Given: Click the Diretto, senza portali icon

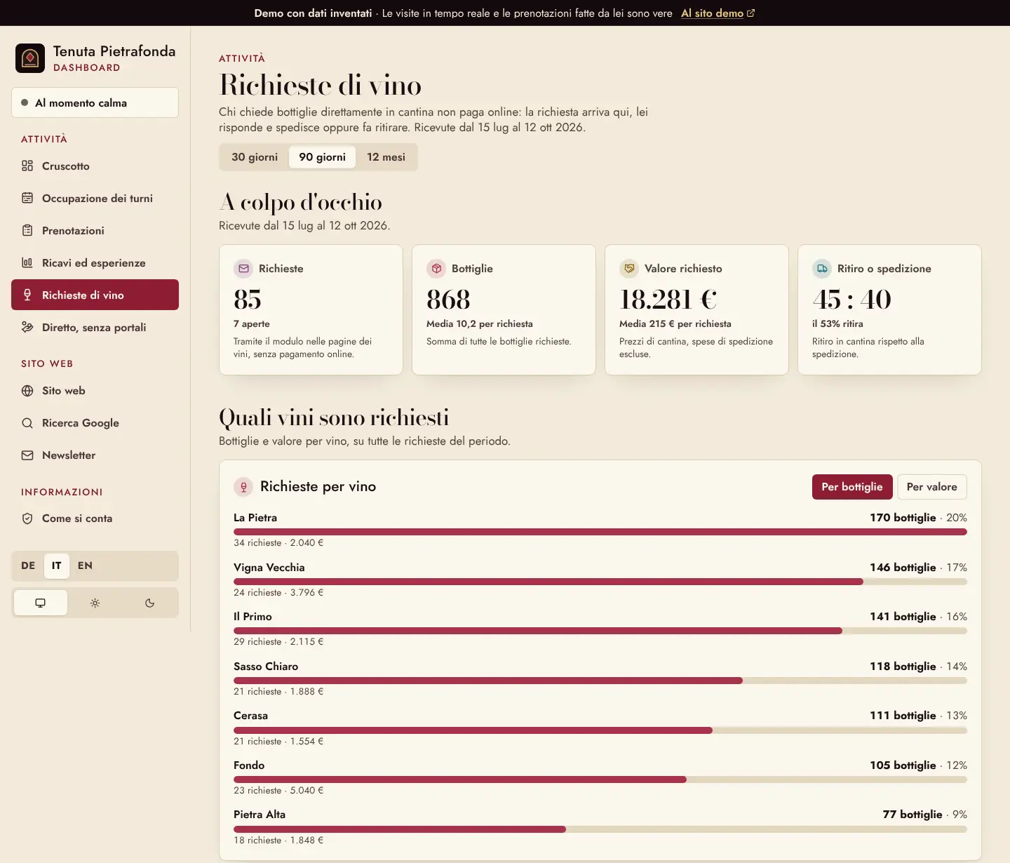Looking at the screenshot, I should tap(27, 328).
